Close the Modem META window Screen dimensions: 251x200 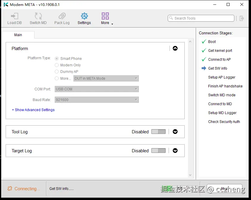242,4
